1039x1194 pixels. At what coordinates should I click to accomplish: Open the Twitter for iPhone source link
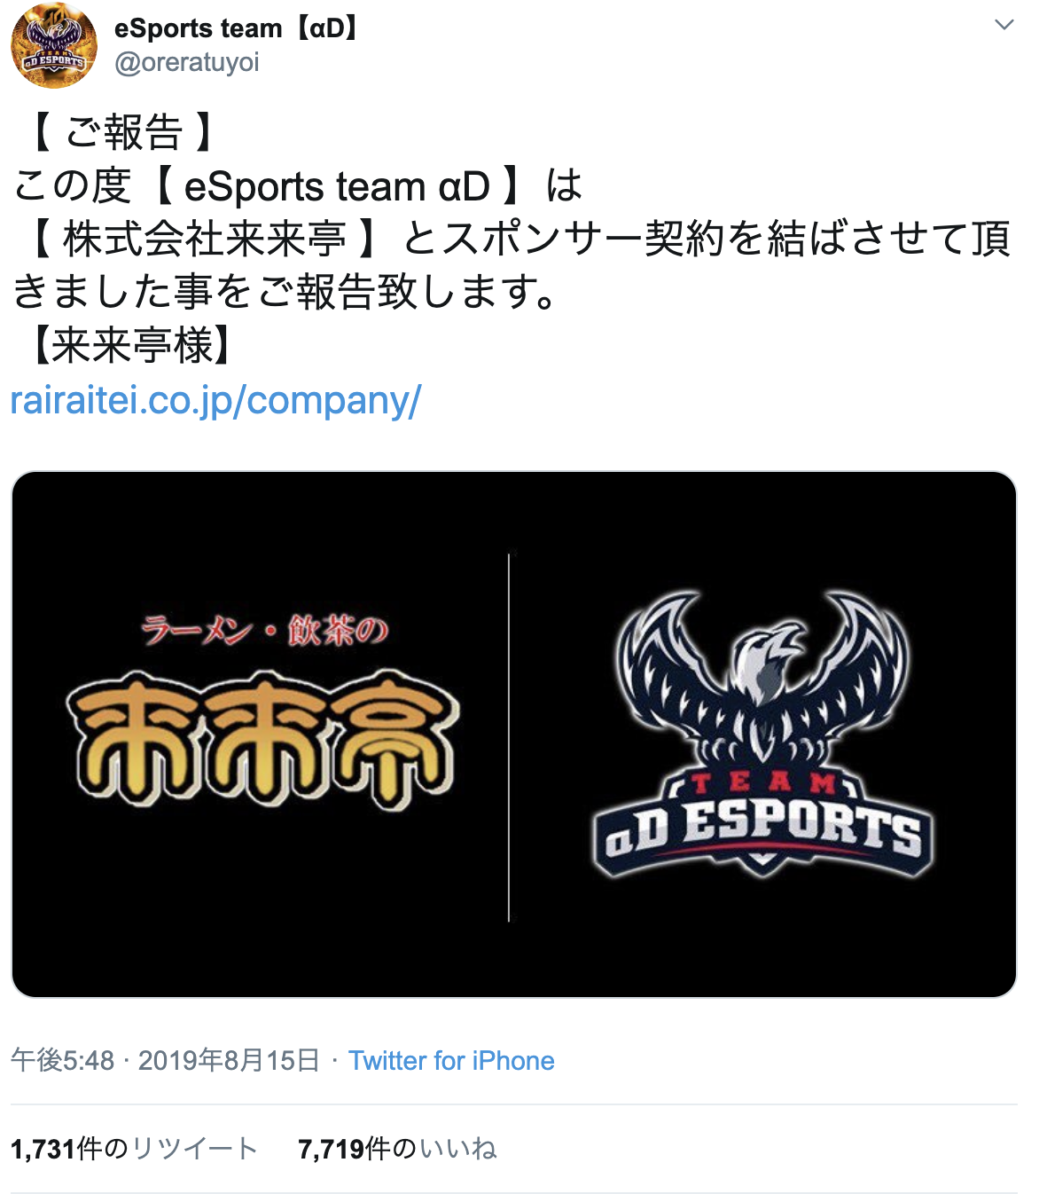coord(451,1060)
